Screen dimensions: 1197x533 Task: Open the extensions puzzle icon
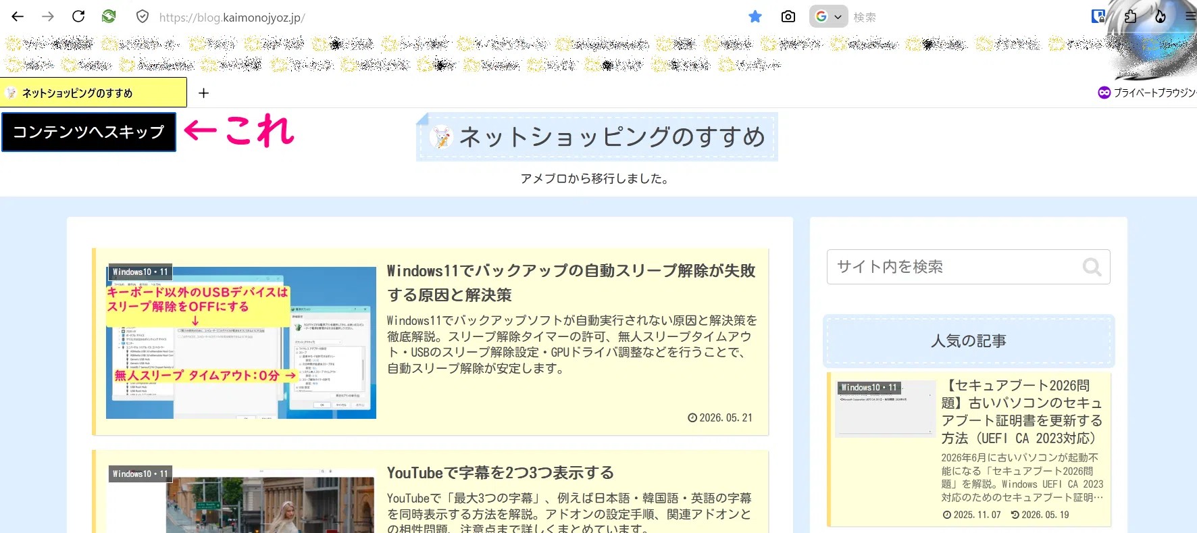1130,17
